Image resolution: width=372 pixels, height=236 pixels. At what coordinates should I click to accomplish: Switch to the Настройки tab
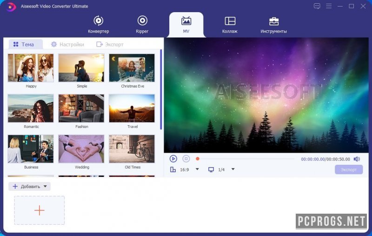click(67, 44)
